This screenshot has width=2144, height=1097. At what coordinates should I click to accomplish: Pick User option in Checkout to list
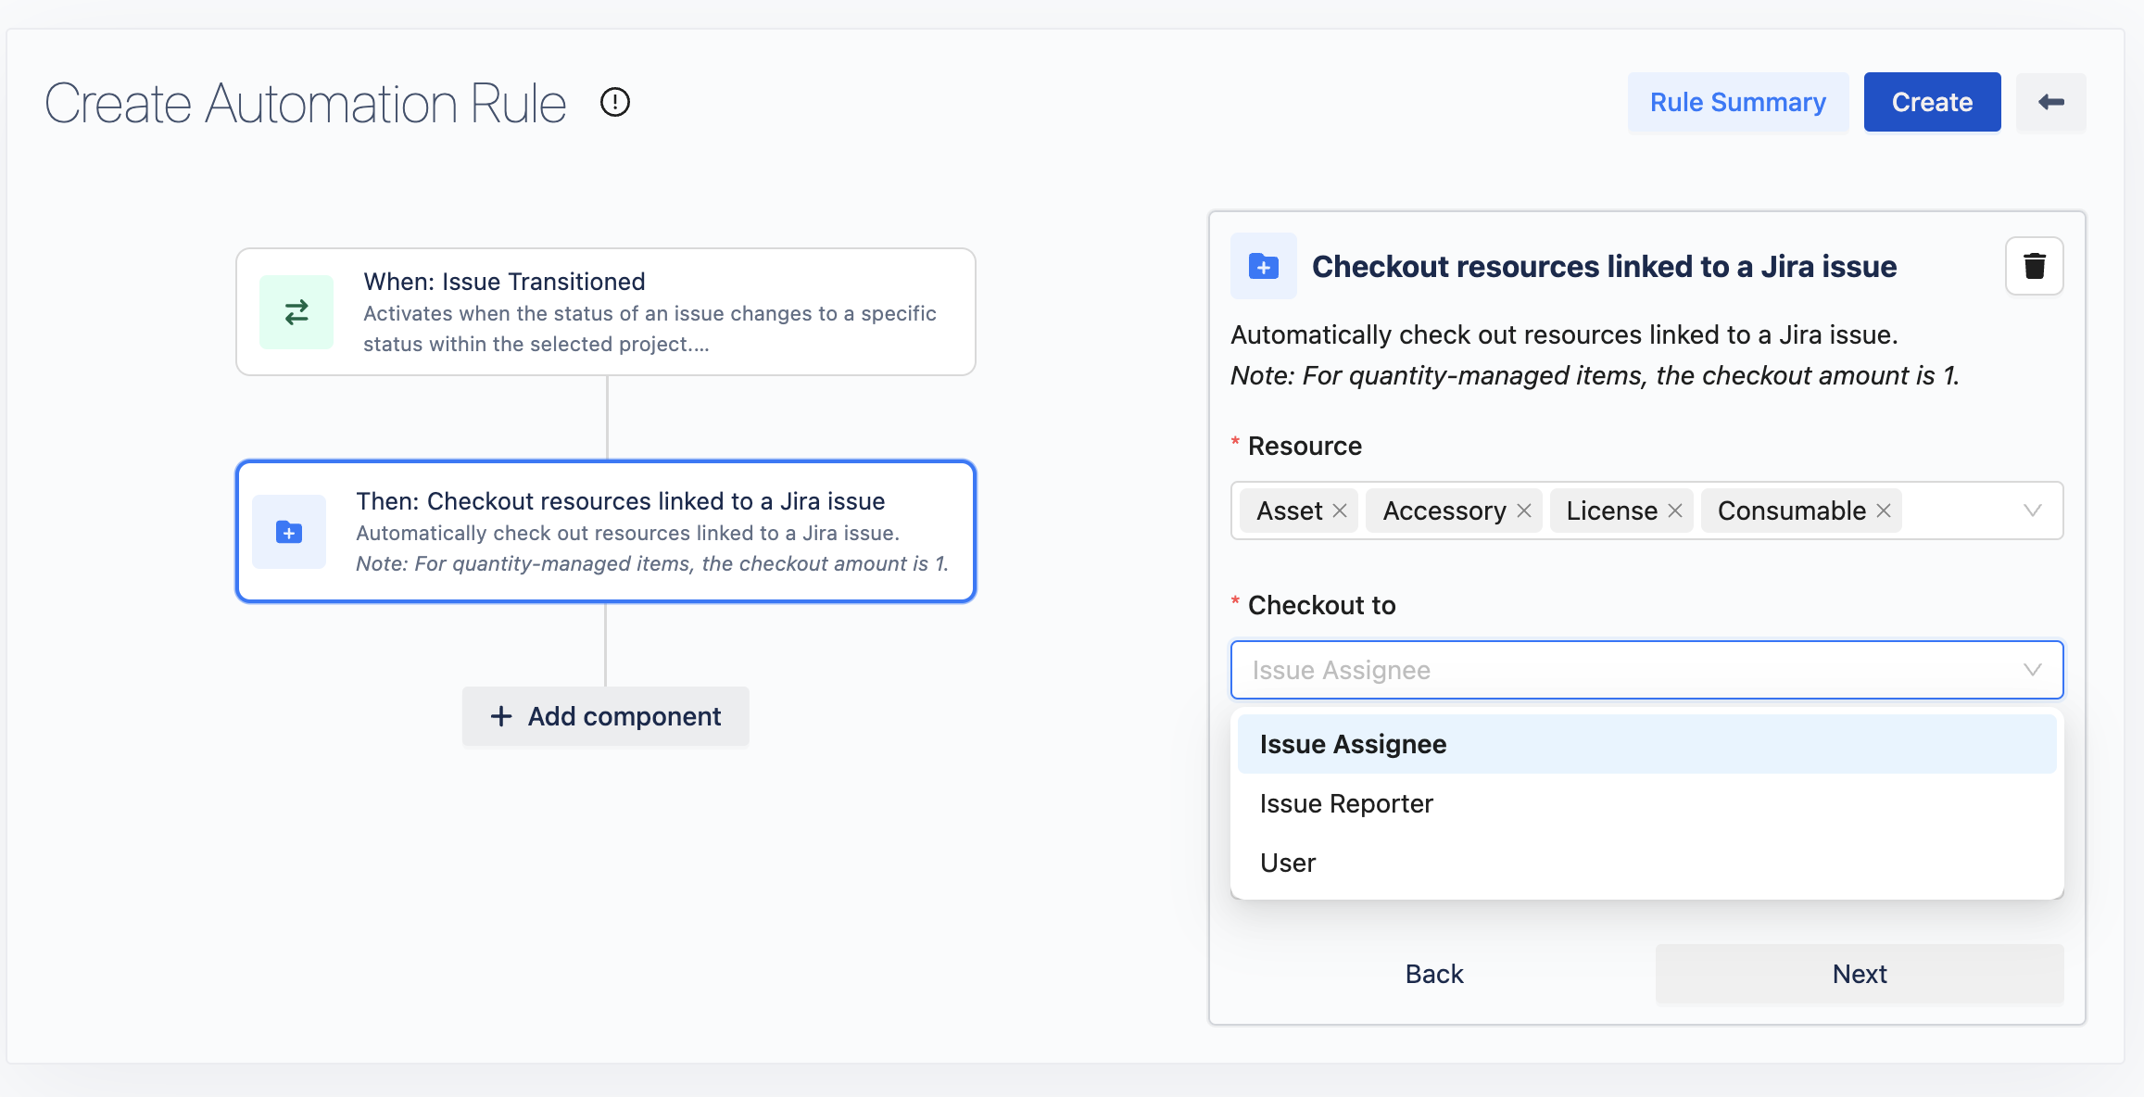[1288, 863]
